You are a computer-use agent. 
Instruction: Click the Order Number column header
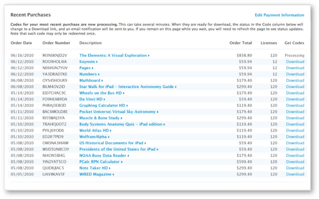56,43
